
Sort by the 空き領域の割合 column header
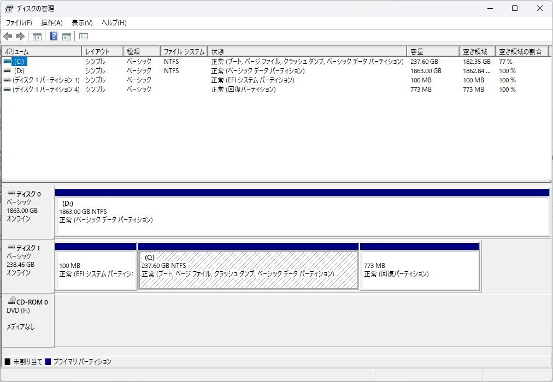[x=522, y=51]
